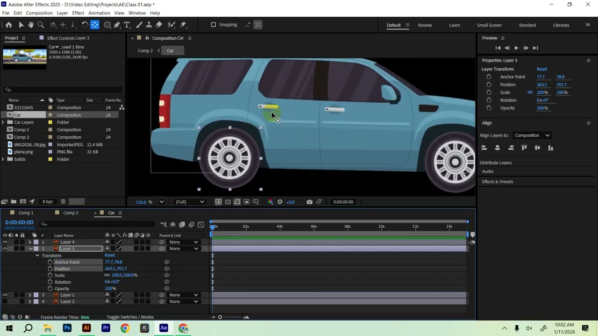Select the Rectangle shape tool
Viewport: 598px width, 336px height.
[x=107, y=25]
